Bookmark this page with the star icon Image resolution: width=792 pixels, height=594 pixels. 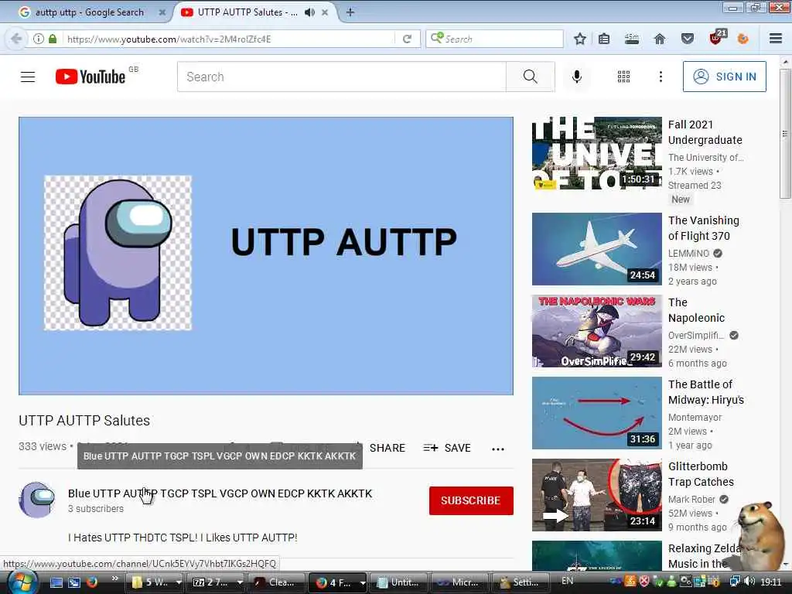pyautogui.click(x=580, y=39)
